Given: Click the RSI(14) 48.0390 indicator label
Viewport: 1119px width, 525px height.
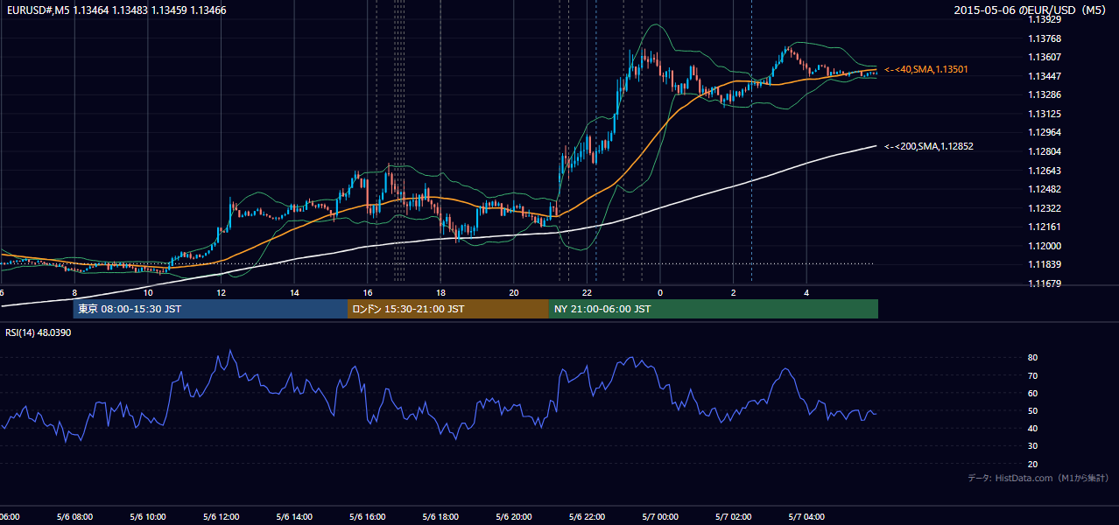Looking at the screenshot, I should (39, 332).
